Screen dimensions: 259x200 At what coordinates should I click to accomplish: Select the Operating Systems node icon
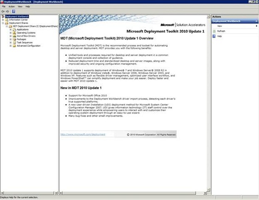tap(14, 33)
